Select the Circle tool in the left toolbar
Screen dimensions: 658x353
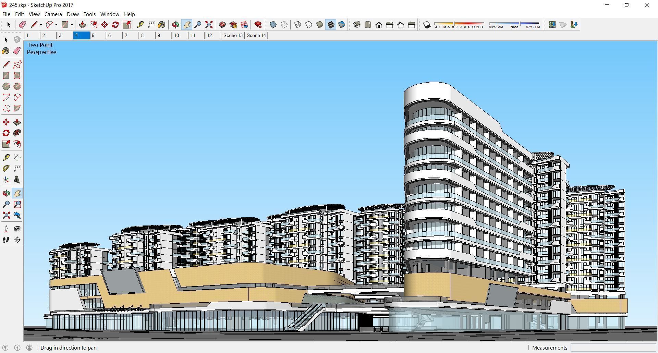click(x=6, y=86)
